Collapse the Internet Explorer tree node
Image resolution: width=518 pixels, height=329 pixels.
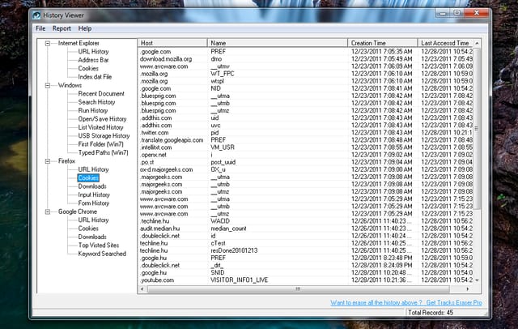tap(48, 43)
